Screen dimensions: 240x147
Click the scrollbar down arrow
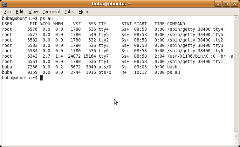236,143
